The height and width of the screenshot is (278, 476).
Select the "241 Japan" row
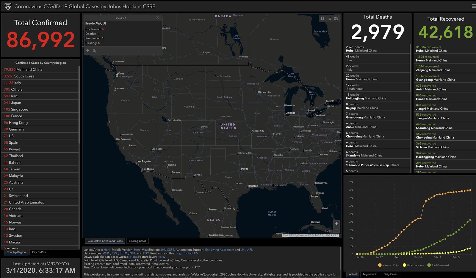(x=40, y=103)
